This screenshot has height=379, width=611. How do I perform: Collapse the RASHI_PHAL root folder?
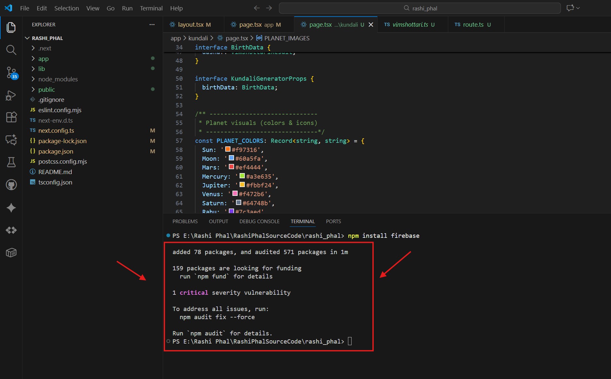pos(47,38)
